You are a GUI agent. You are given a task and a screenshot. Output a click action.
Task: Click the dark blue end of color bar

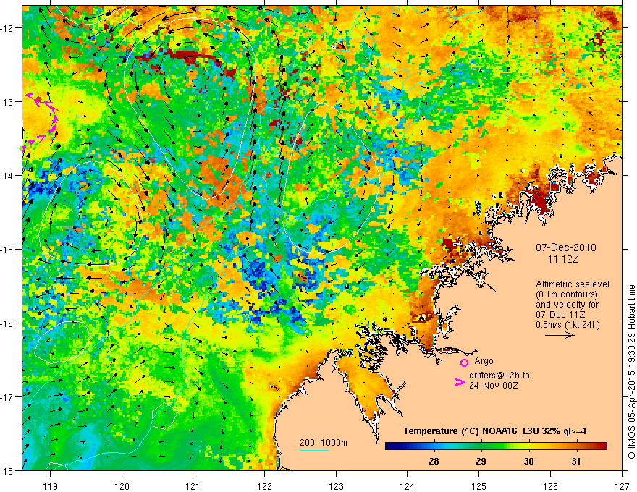coord(390,446)
